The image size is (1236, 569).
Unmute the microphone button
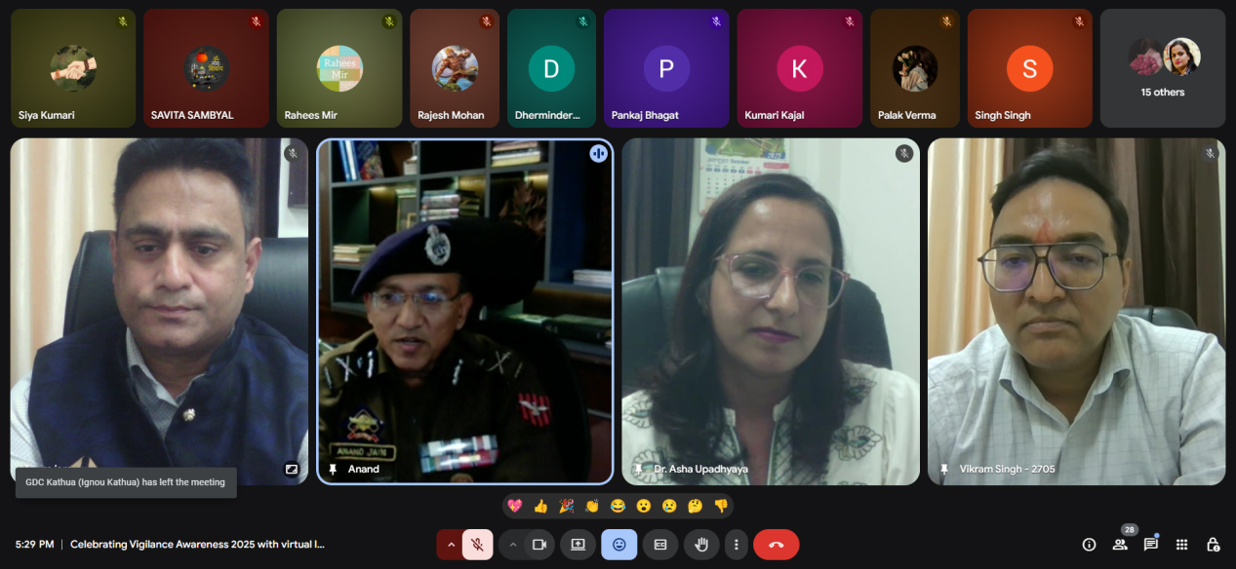pyautogui.click(x=477, y=545)
